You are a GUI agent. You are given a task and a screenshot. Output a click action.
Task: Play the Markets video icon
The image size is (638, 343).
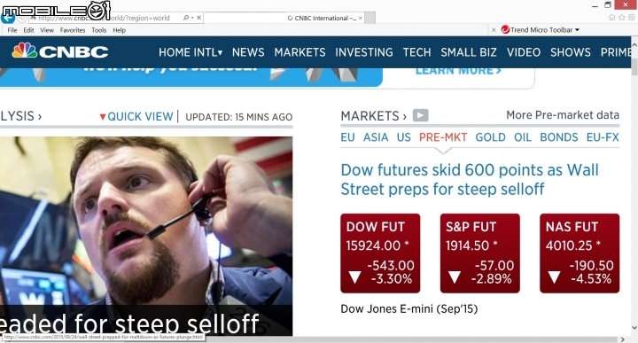click(x=420, y=115)
